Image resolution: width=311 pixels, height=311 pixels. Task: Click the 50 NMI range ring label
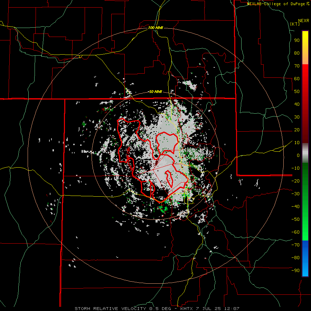coord(155,92)
